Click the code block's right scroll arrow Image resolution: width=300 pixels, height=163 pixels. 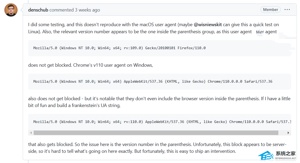(288, 133)
